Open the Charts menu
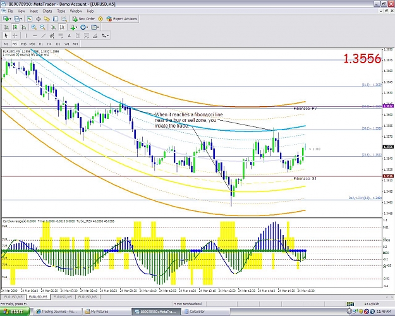395x316 pixels. 47,11
